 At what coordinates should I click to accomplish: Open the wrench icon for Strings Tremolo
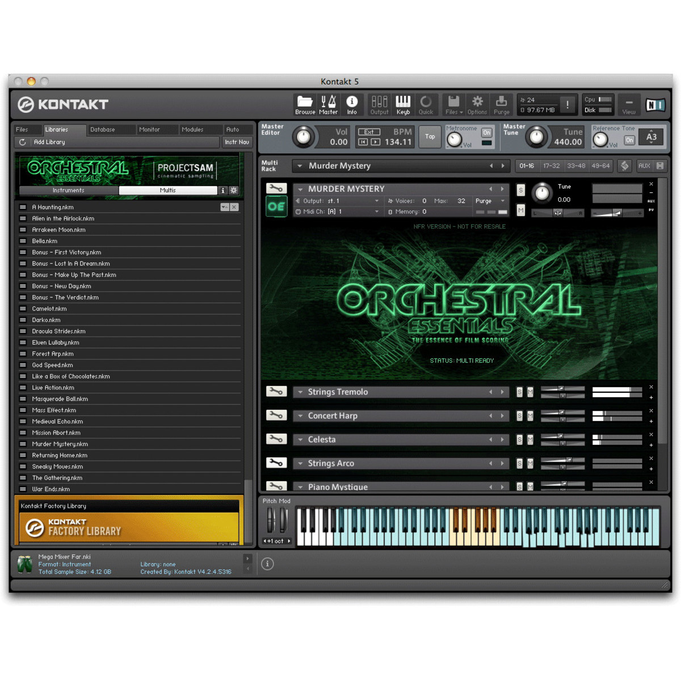(276, 392)
